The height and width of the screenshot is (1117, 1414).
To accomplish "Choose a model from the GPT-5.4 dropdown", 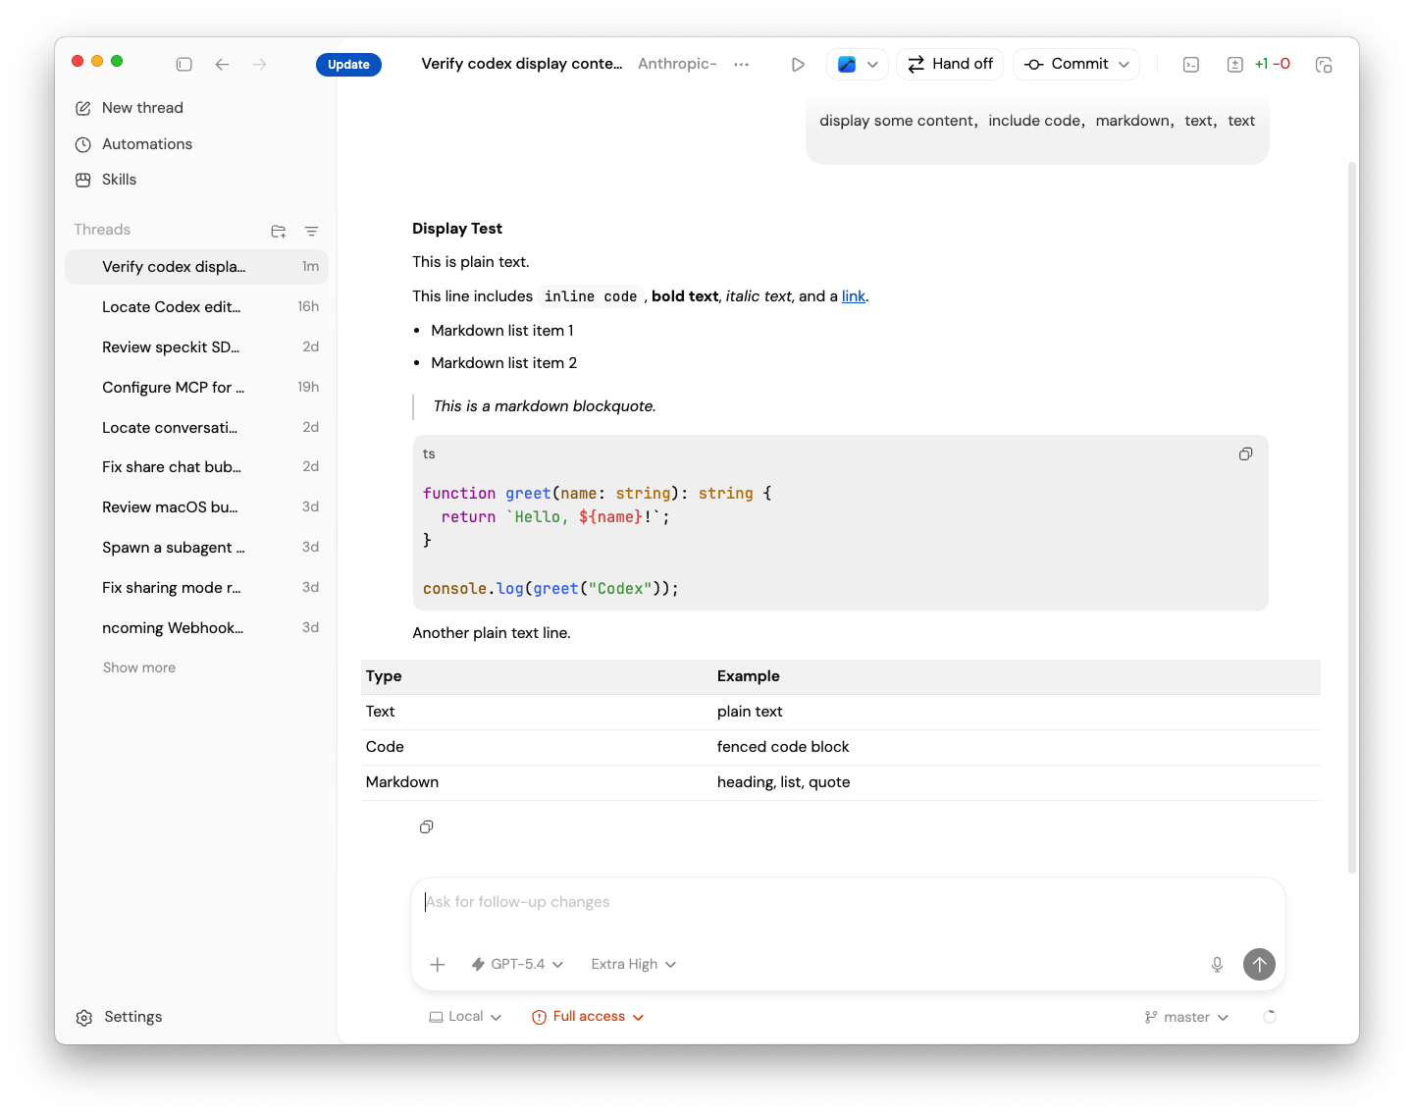I will point(518,964).
